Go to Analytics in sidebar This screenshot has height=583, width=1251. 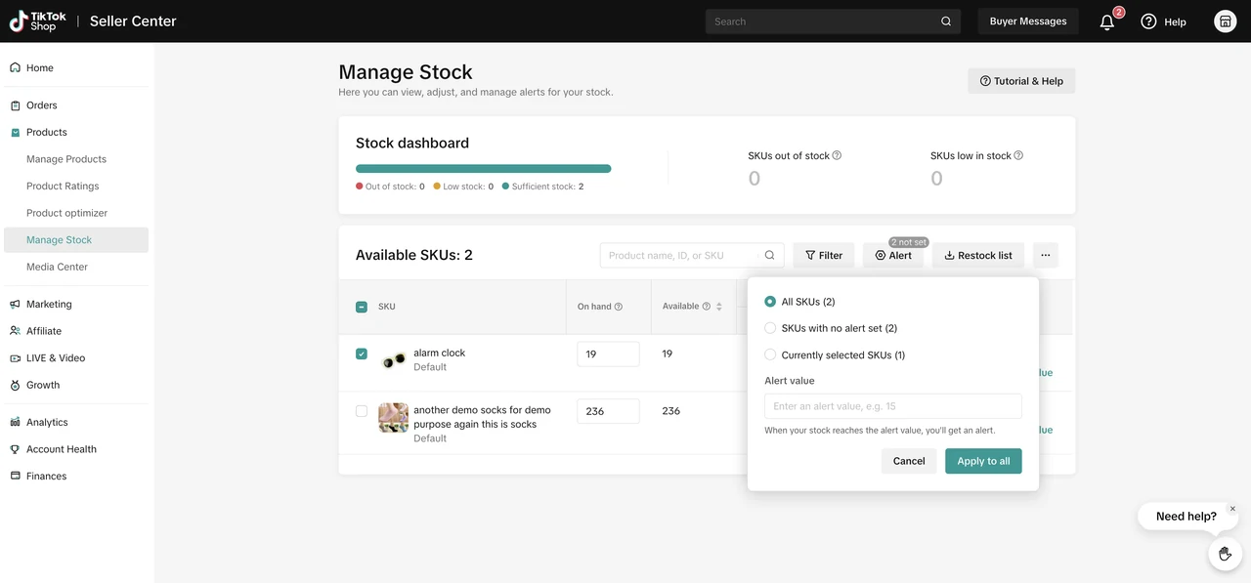(x=47, y=422)
